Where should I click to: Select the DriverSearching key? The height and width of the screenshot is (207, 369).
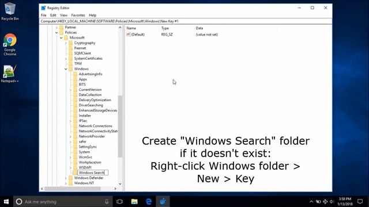pos(91,105)
